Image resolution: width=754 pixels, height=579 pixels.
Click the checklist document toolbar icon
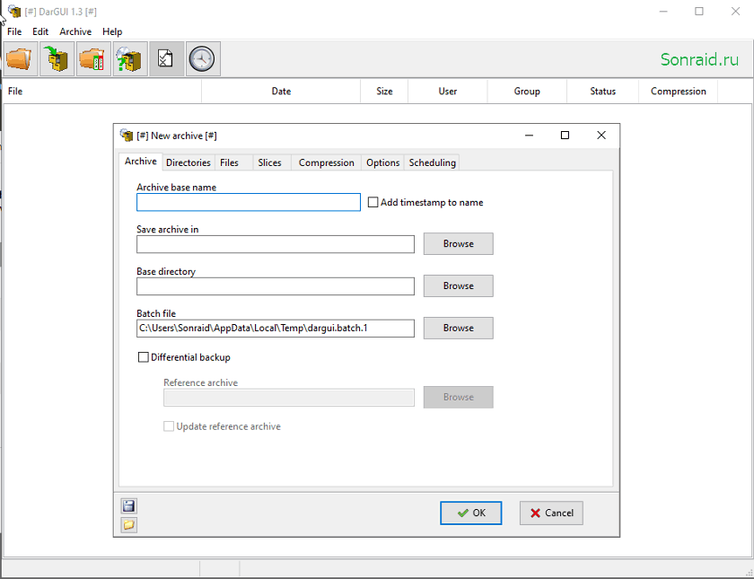coord(166,59)
